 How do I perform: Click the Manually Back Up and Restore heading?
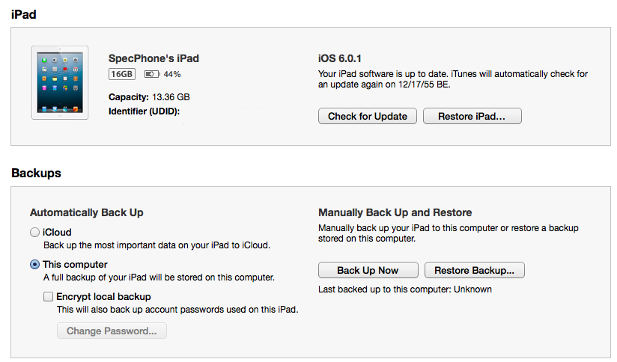[395, 212]
